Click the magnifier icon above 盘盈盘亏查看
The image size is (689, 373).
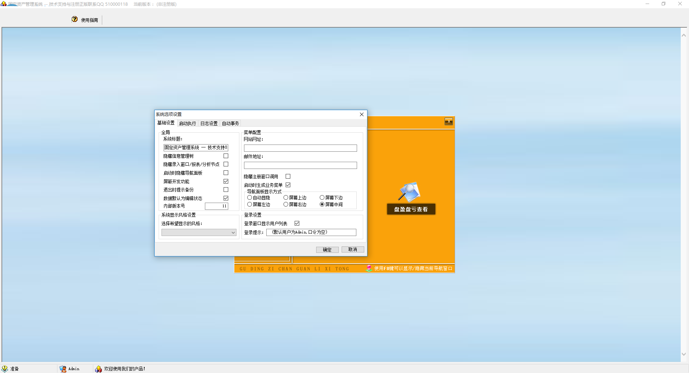point(409,192)
